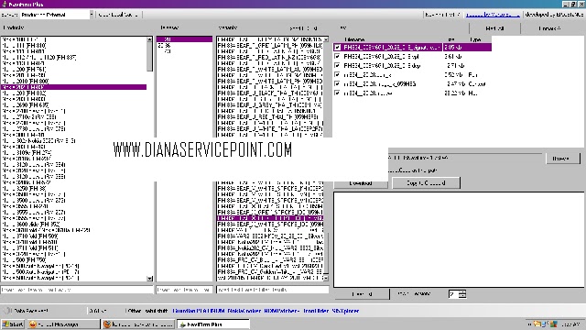Select the product row with RH-635
Viewport: 586px width, 330px height.
pyautogui.click(x=73, y=105)
